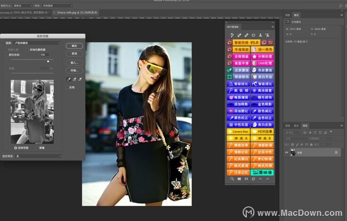Click the 取消 cancel button
This screenshot has width=347, height=221.
click(x=75, y=54)
